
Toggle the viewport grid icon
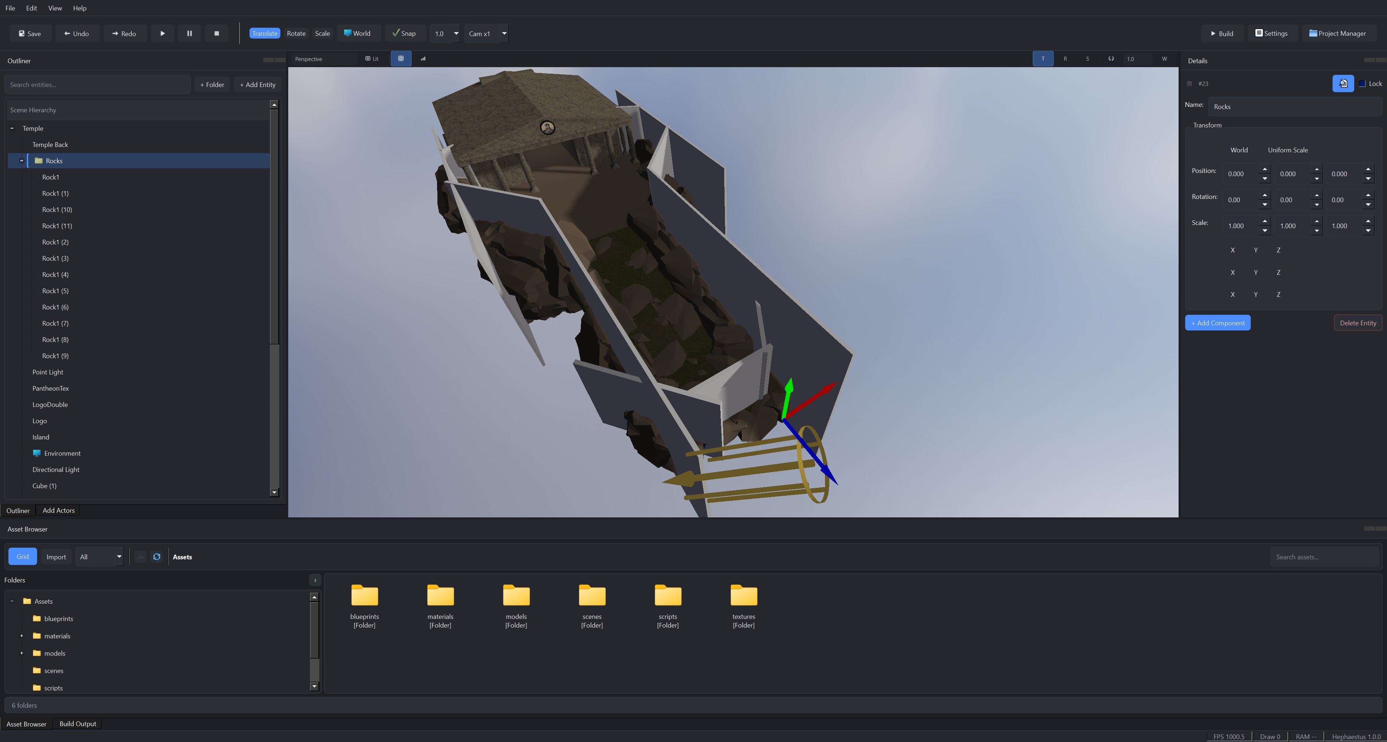click(x=401, y=58)
